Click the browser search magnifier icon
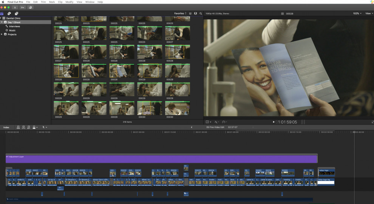Image resolution: width=374 pixels, height=204 pixels. click(201, 14)
